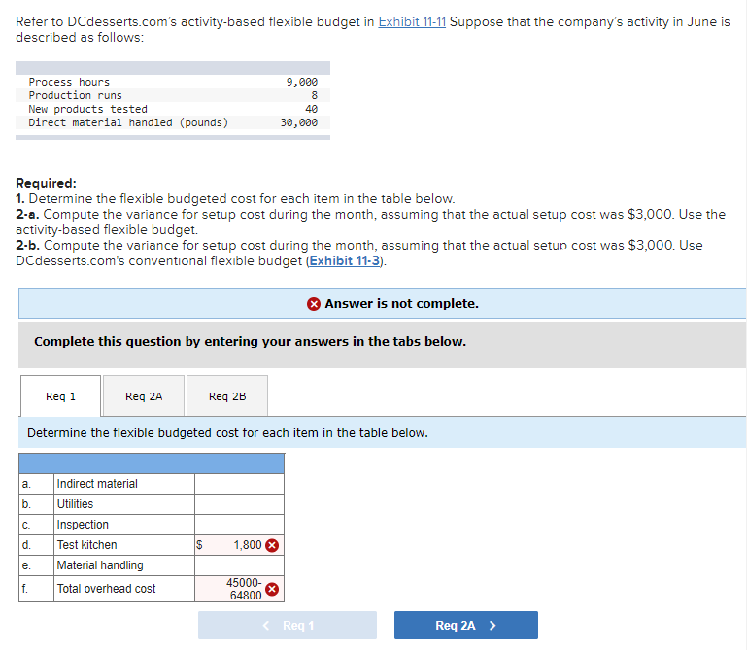Click the Utilities cost input cell
The image size is (747, 650).
click(x=239, y=504)
